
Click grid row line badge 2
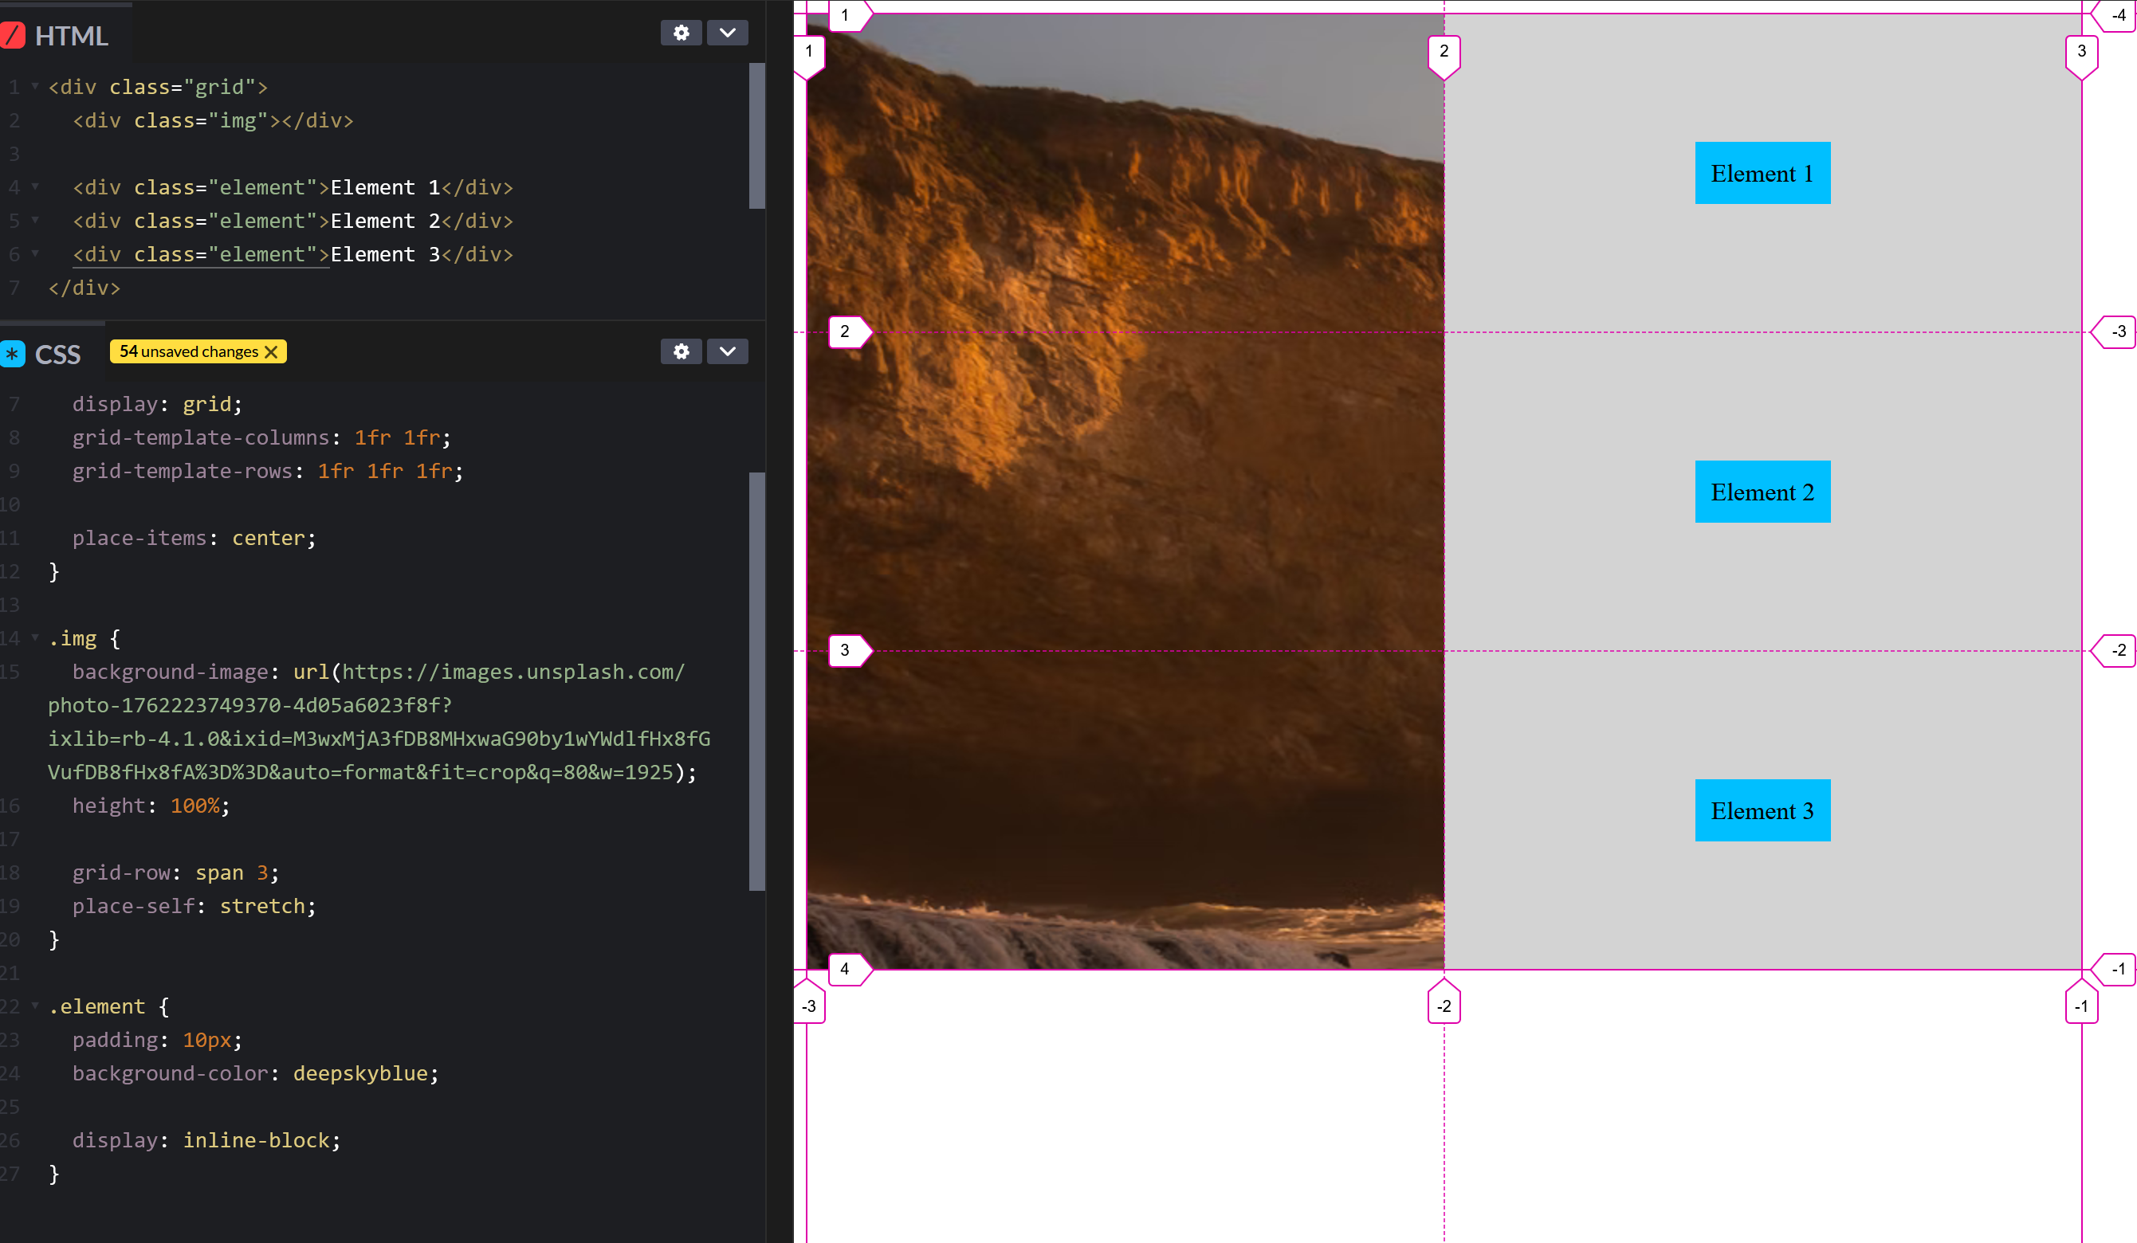pyautogui.click(x=846, y=331)
